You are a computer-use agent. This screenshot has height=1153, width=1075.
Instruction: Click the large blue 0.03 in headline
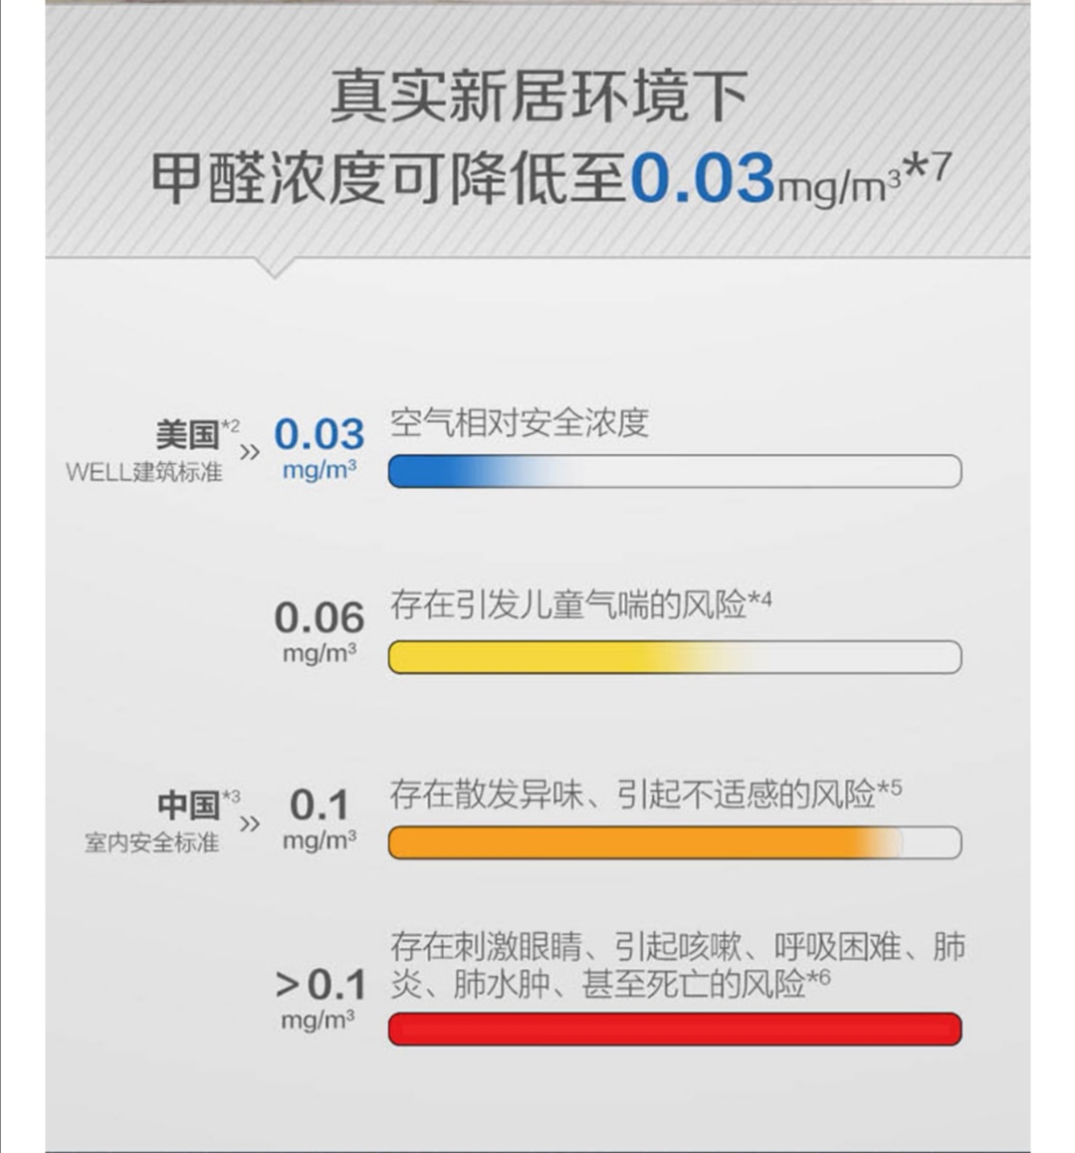702,177
